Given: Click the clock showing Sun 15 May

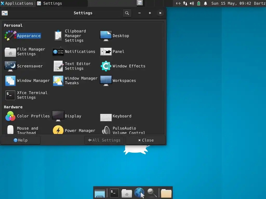Looking at the screenshot, I should 231,3.
